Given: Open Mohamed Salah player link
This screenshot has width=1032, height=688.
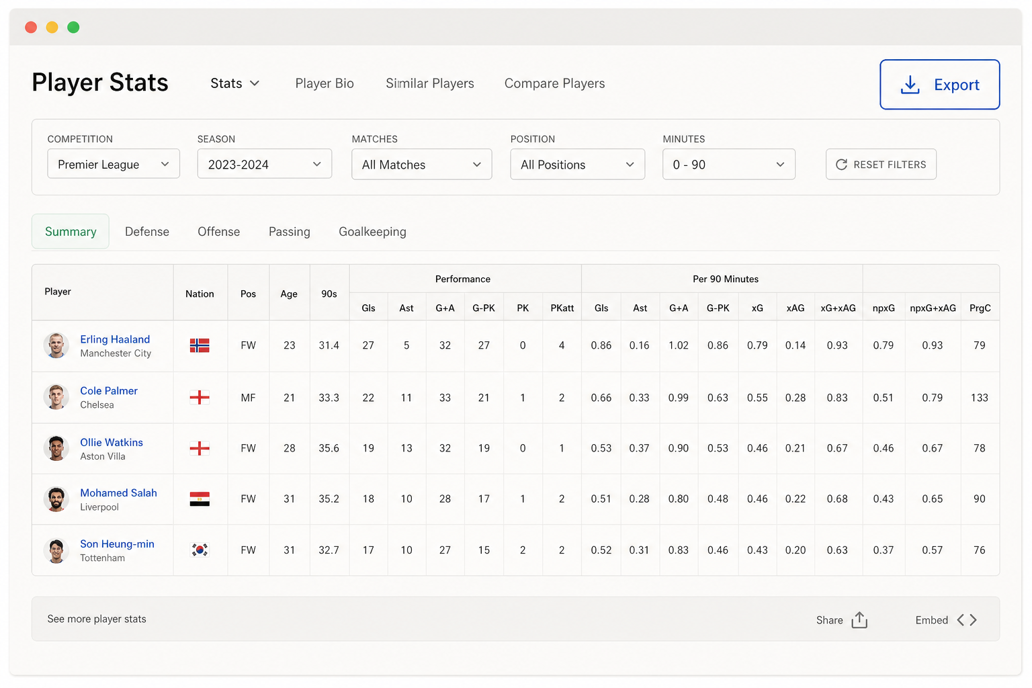Looking at the screenshot, I should tap(118, 493).
